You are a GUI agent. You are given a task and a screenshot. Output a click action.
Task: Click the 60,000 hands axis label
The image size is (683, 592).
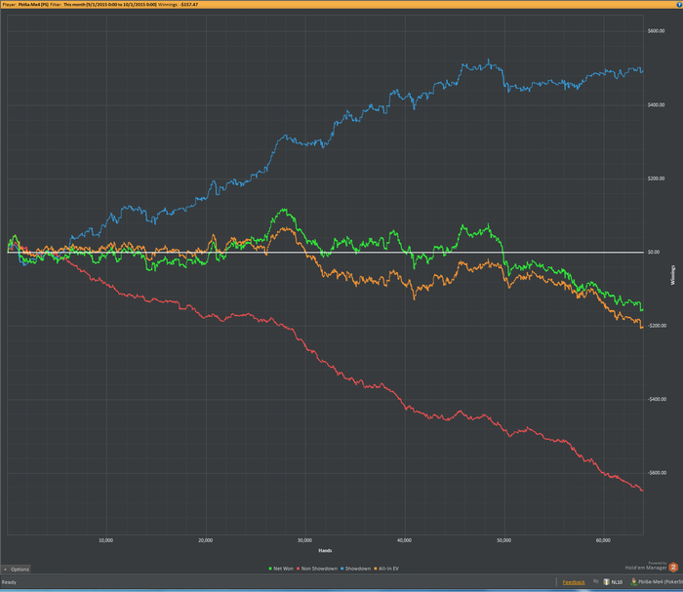(x=603, y=540)
